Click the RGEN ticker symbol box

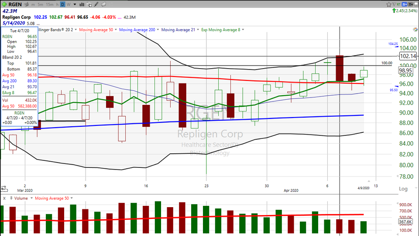(15, 4)
